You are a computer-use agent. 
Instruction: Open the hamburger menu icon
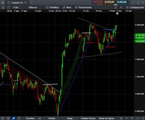(x=3, y=3)
